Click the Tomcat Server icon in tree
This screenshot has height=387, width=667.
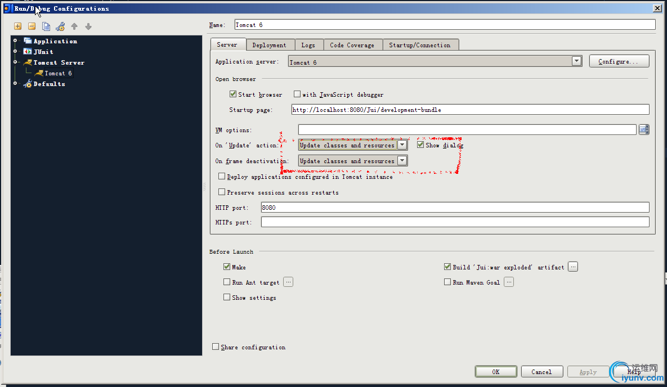tap(28, 62)
